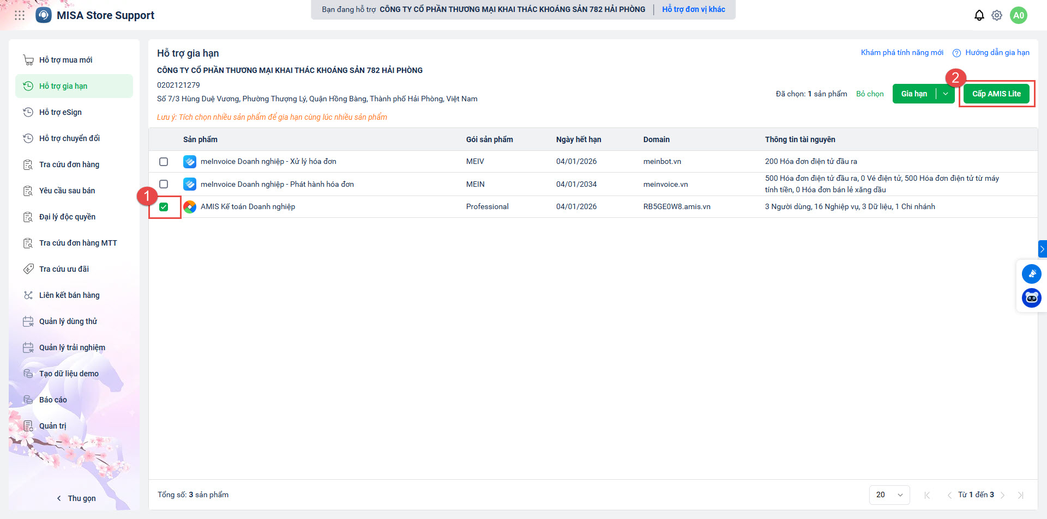Click the expiry date 04/01/2034
The height and width of the screenshot is (519, 1047).
click(x=576, y=185)
